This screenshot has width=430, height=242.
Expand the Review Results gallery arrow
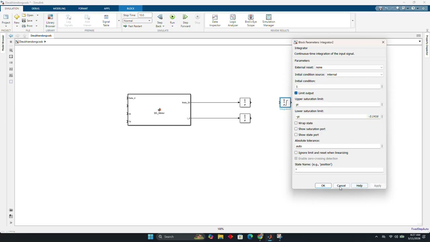pyautogui.click(x=352, y=21)
